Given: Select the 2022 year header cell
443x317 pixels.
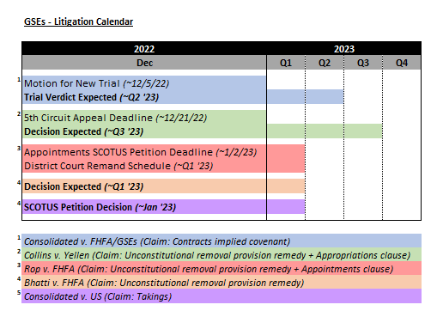Looking at the screenshot, I should pos(144,49).
